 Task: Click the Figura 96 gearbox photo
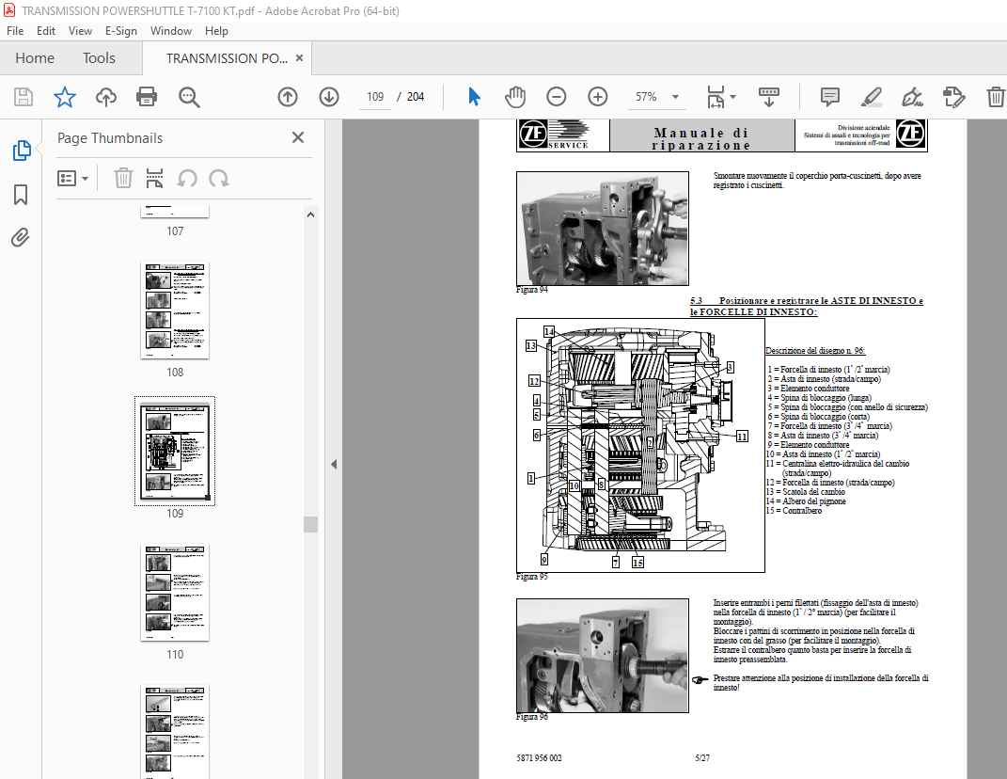(x=603, y=656)
